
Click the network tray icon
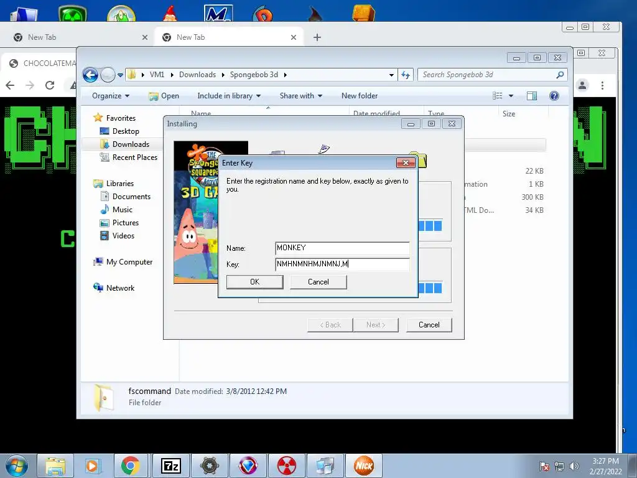(559, 466)
